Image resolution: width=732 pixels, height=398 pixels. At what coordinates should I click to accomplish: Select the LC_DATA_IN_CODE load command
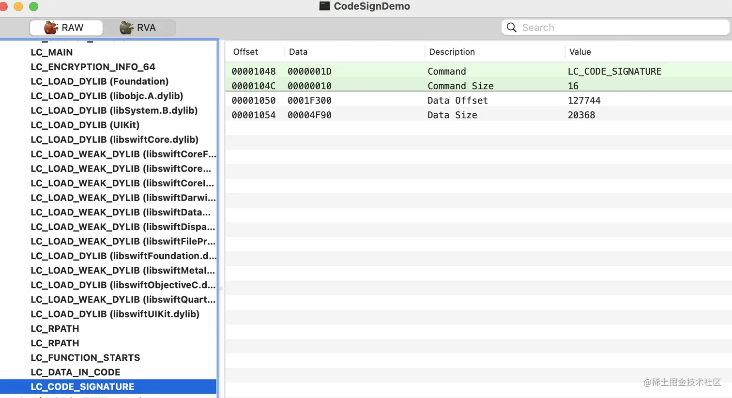(x=76, y=372)
